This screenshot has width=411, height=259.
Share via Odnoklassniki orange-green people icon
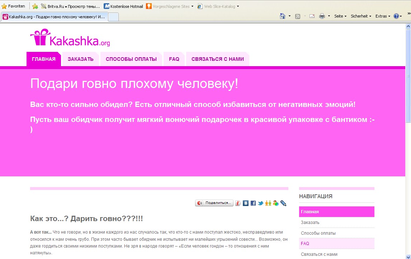pyautogui.click(x=268, y=203)
